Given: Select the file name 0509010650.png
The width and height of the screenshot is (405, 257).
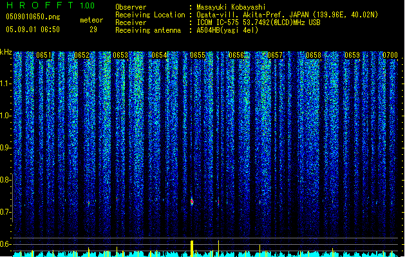Looking at the screenshot, I should click(33, 17).
